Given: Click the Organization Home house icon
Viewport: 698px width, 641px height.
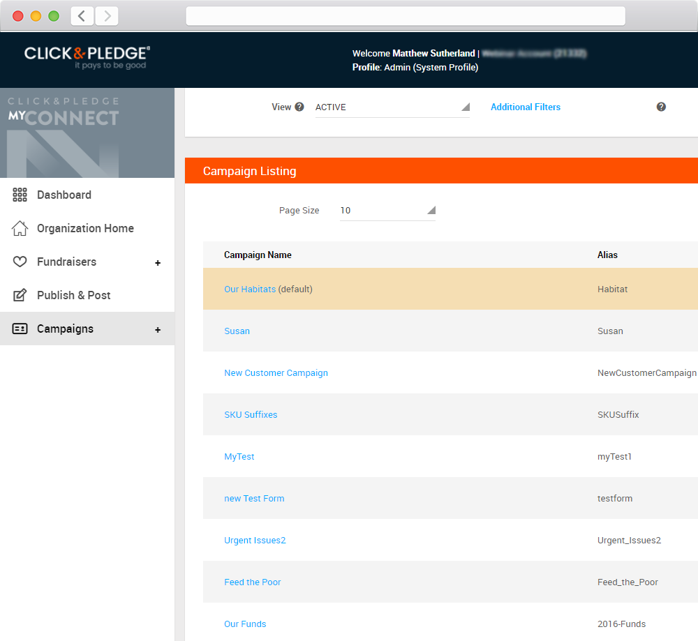Looking at the screenshot, I should [20, 228].
